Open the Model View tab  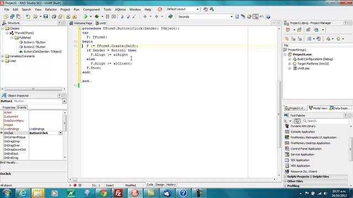(x=318, y=108)
